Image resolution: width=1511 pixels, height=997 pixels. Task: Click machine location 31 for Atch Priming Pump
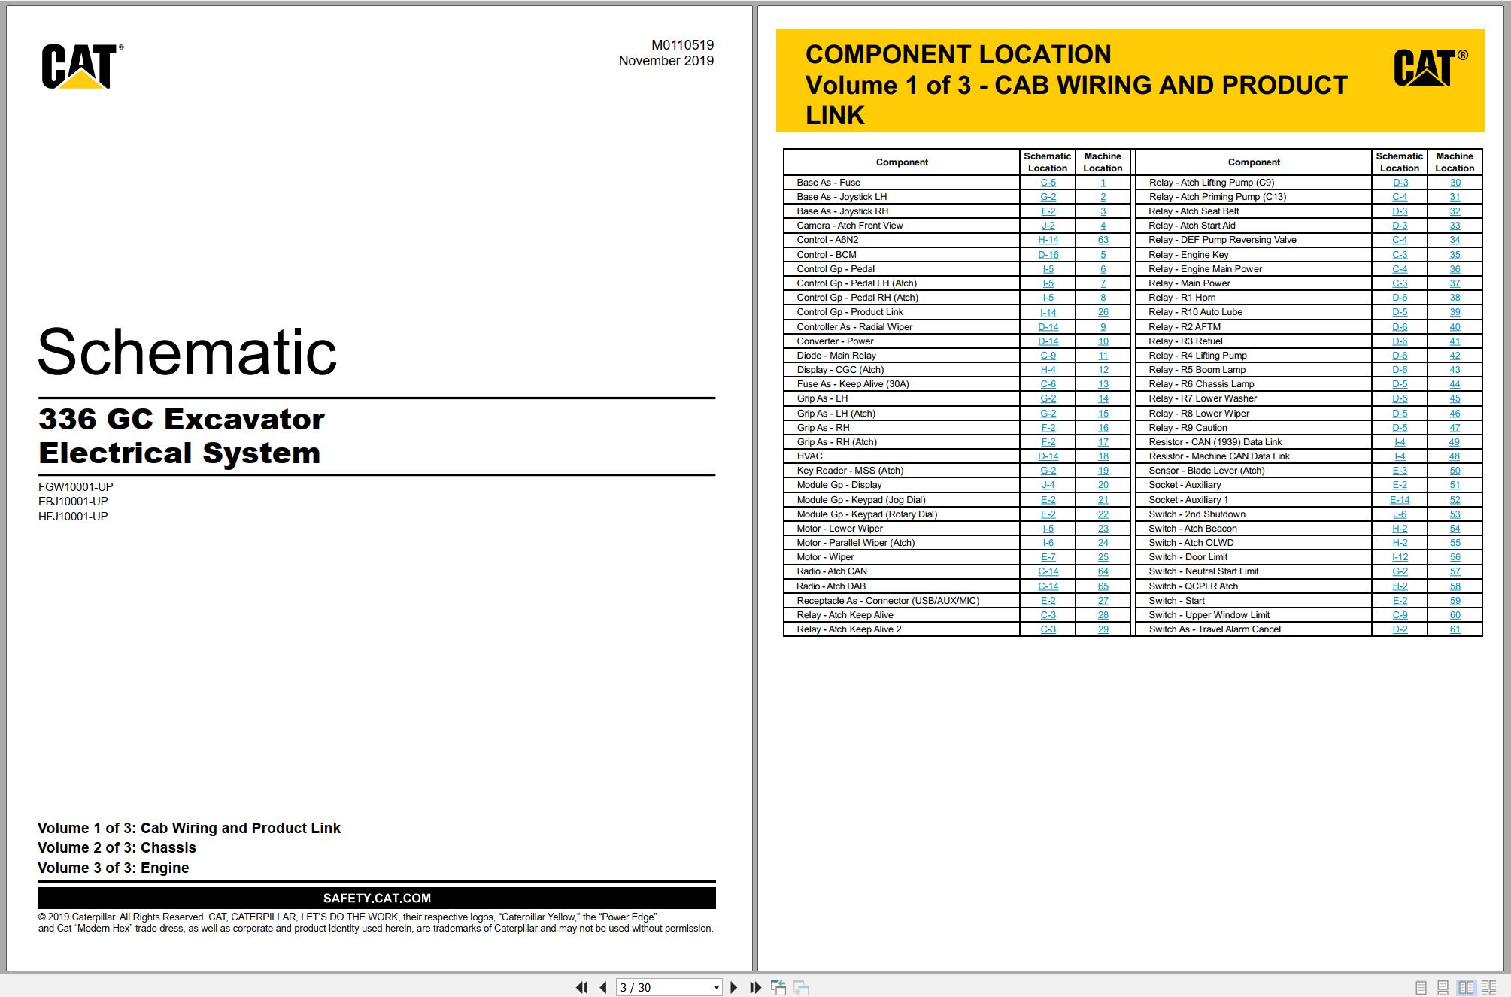1455,197
